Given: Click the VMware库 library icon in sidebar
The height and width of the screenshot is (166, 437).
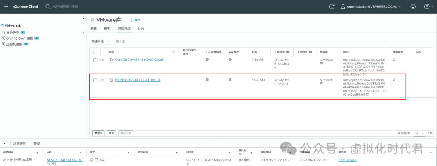Looking at the screenshot, I should click(2, 25).
